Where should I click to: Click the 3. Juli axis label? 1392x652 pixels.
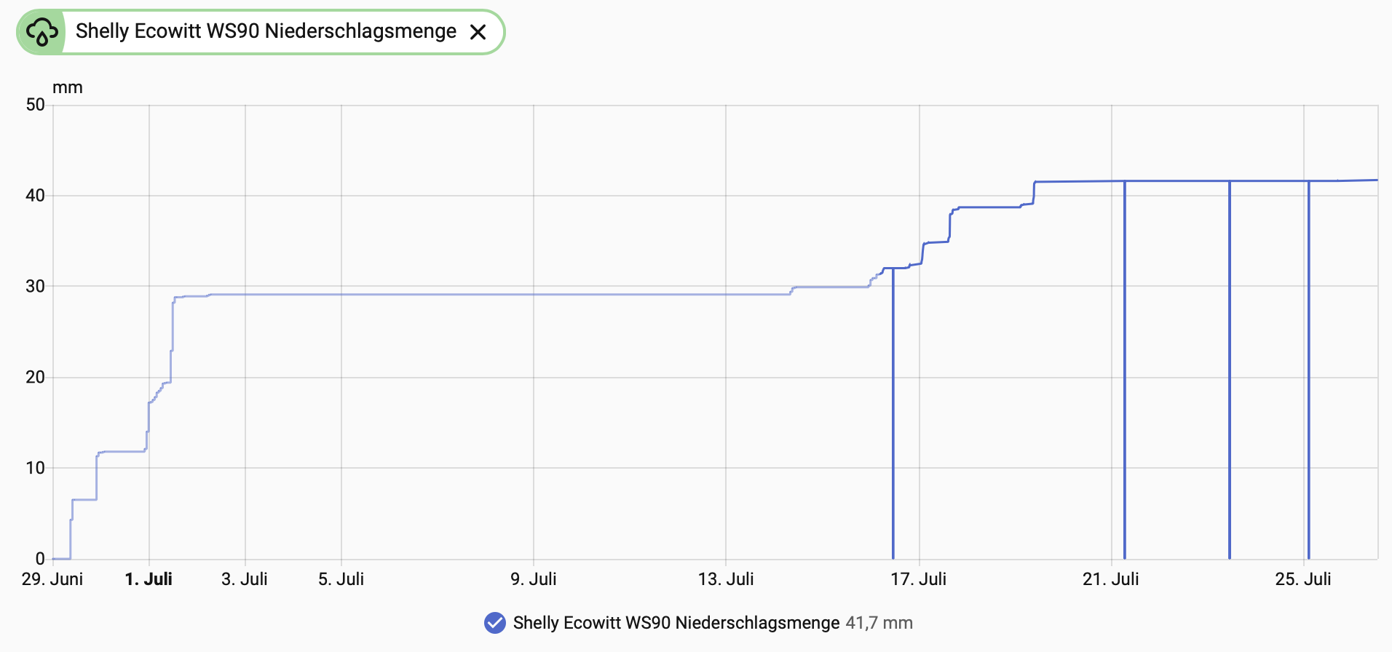(245, 579)
